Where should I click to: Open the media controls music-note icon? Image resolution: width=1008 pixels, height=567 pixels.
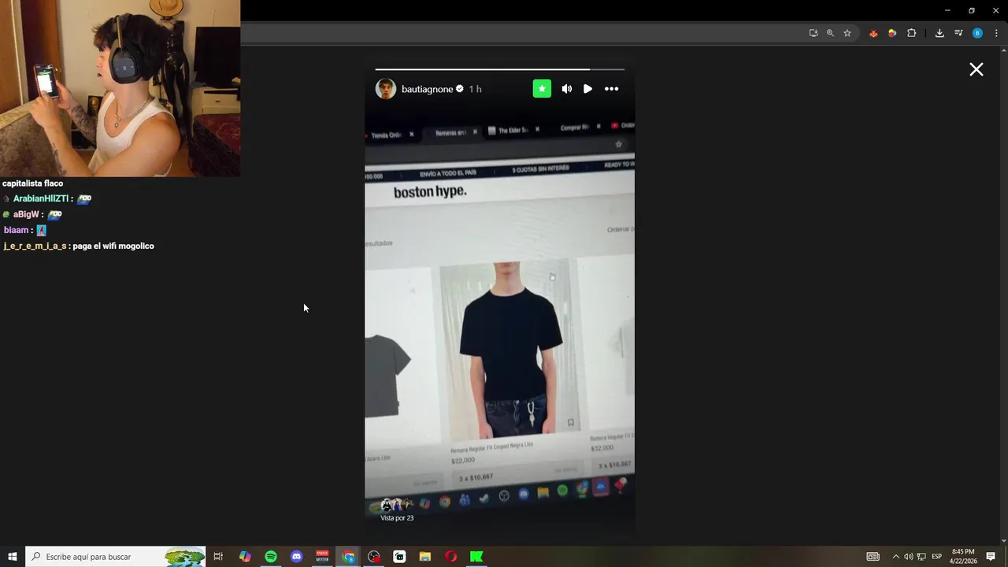click(958, 33)
